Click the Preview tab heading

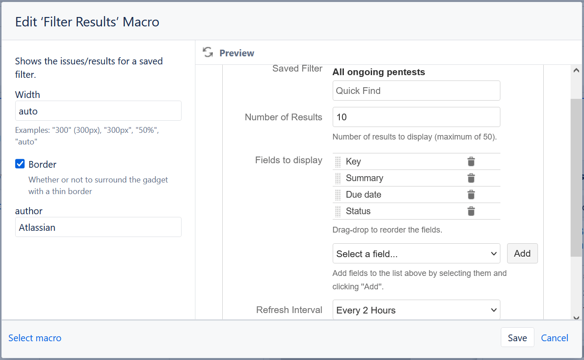click(237, 53)
